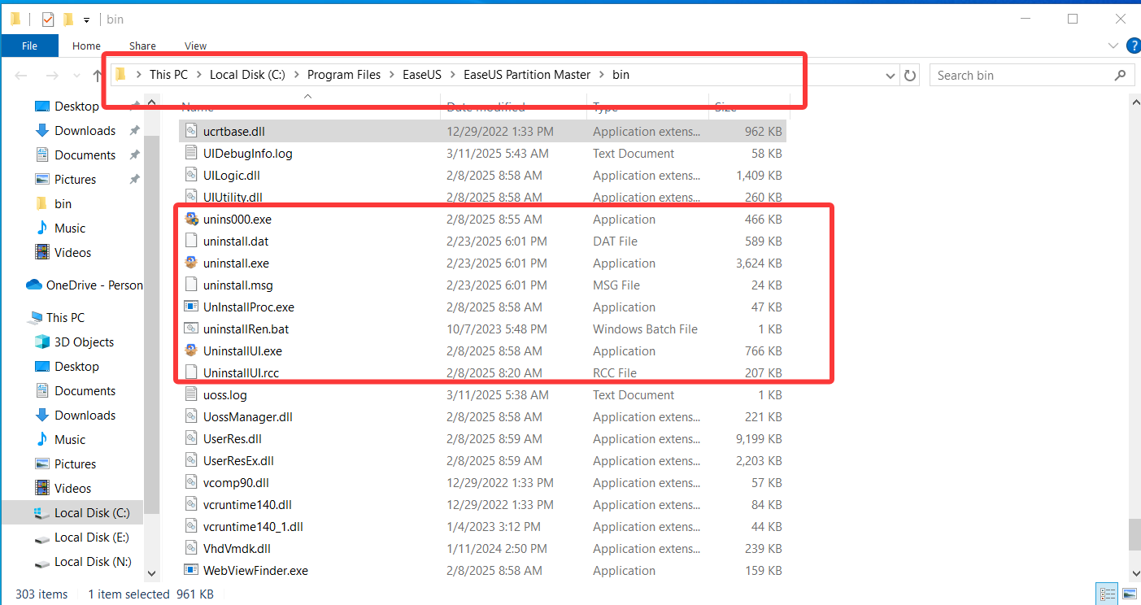The height and width of the screenshot is (605, 1141).
Task: Switch to Large icons view in status bar
Action: tap(1128, 594)
